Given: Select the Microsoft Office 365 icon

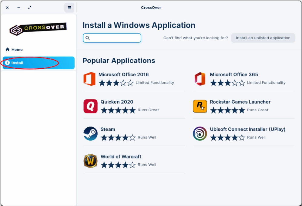Looking at the screenshot, I should [x=200, y=79].
